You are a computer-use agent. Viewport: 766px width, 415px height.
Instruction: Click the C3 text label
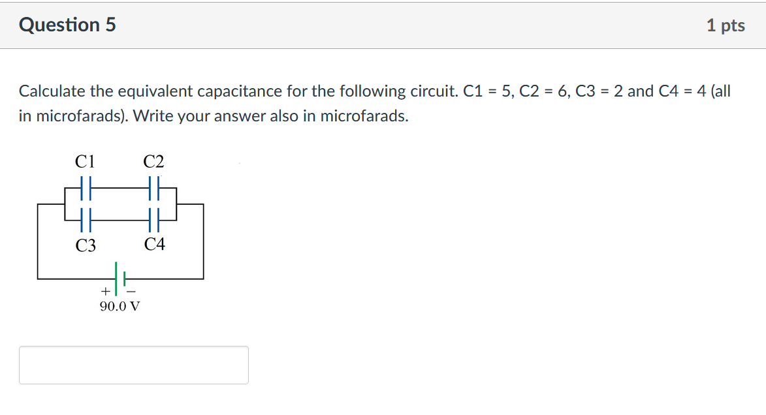coord(84,245)
